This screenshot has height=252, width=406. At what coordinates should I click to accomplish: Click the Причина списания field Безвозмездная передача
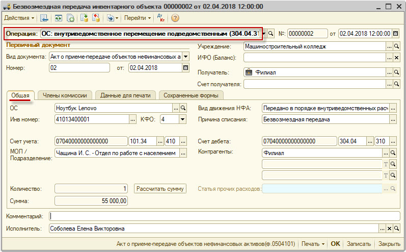coord(326,119)
